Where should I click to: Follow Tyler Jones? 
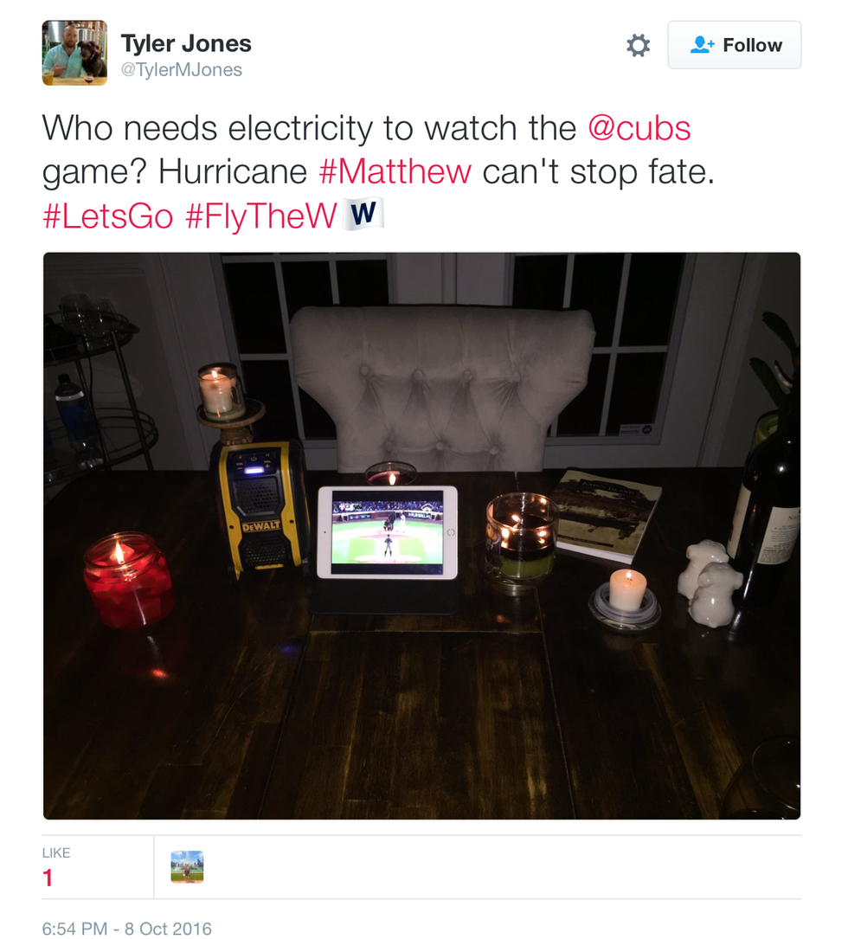tap(735, 45)
